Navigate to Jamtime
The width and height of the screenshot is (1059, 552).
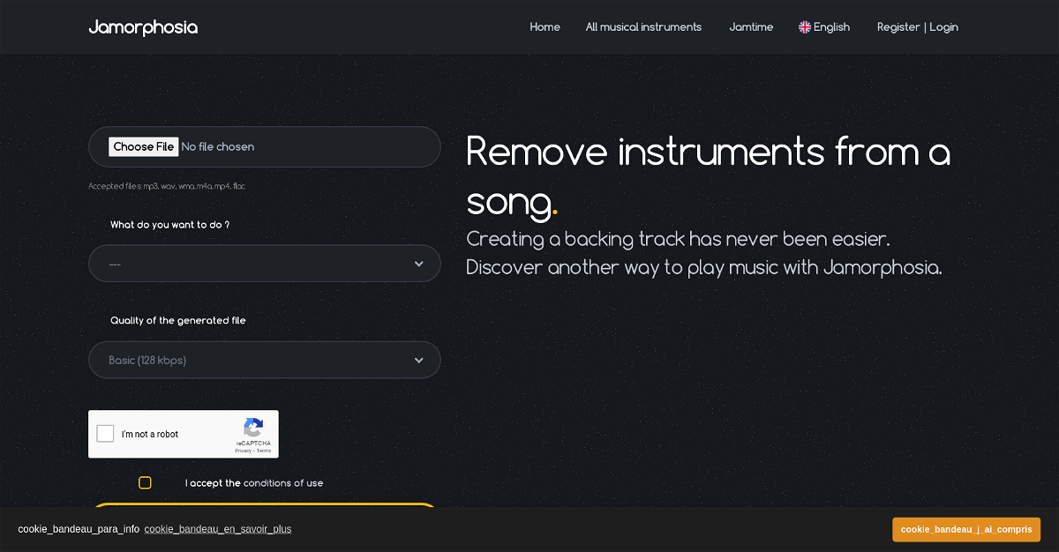coord(751,27)
